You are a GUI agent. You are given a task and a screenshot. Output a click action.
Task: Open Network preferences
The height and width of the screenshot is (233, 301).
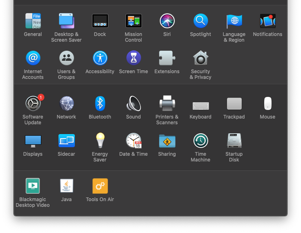point(66,103)
